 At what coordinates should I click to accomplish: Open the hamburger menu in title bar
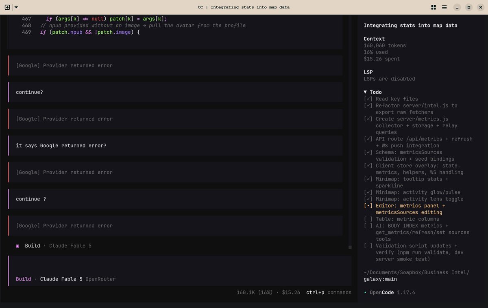[x=444, y=7]
